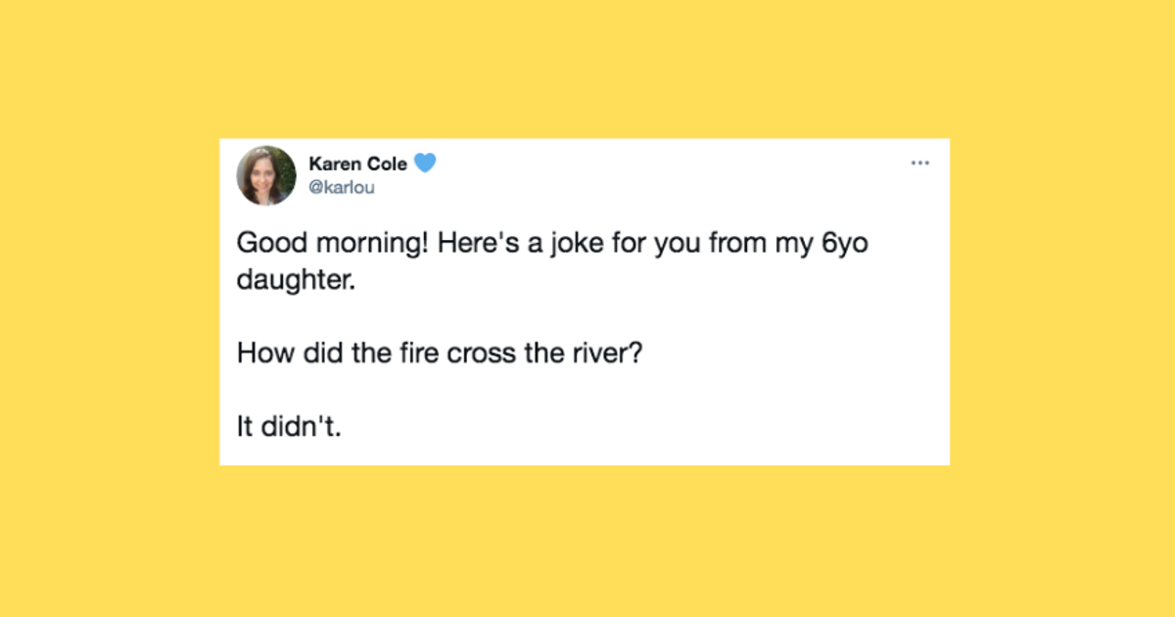Screen dimensions: 1175x617
Task: Select the tweet card area
Action: click(x=585, y=299)
